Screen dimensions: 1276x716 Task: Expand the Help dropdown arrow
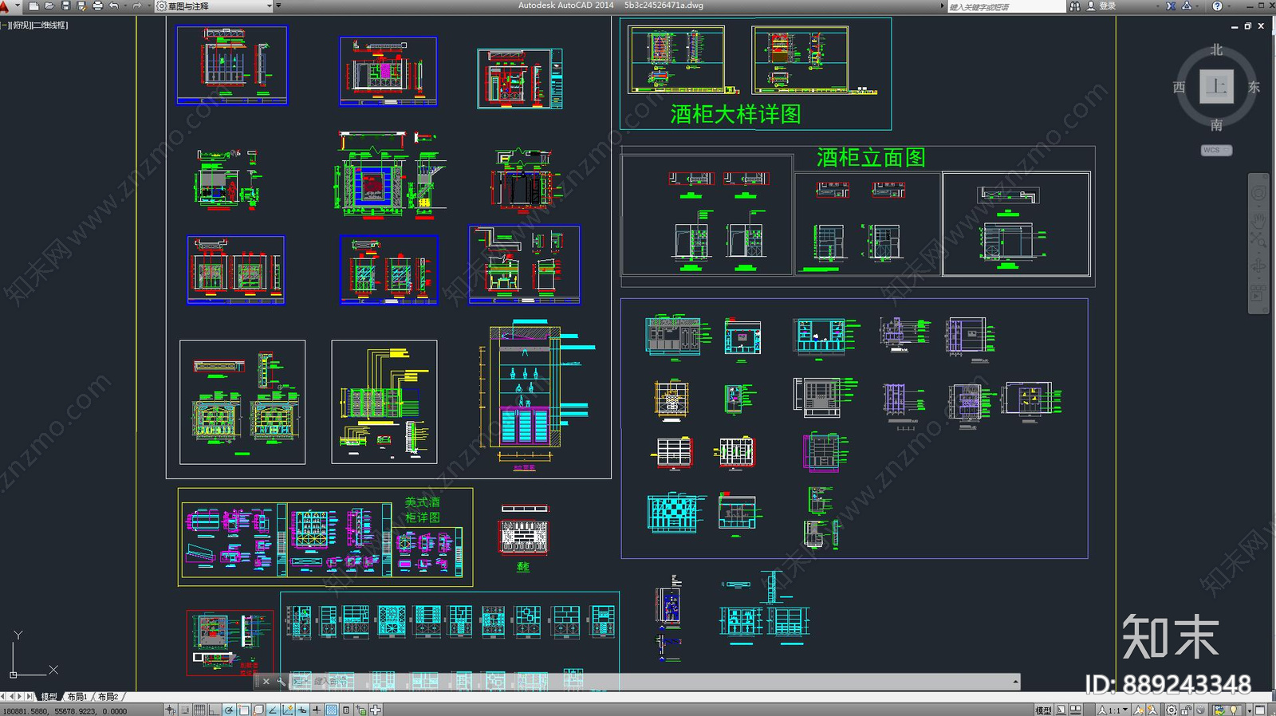1228,6
